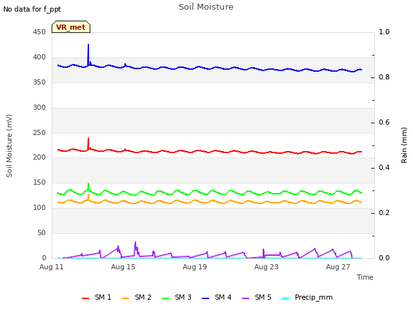The image size is (413, 310).
Task: Click the 0.8 right-axis tick label
Action: click(384, 77)
